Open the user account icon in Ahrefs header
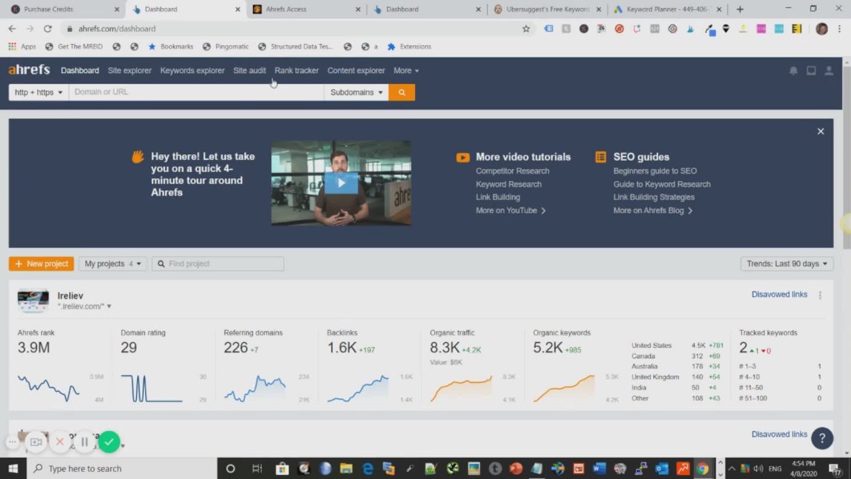Viewport: 851px width, 479px height. click(x=829, y=71)
